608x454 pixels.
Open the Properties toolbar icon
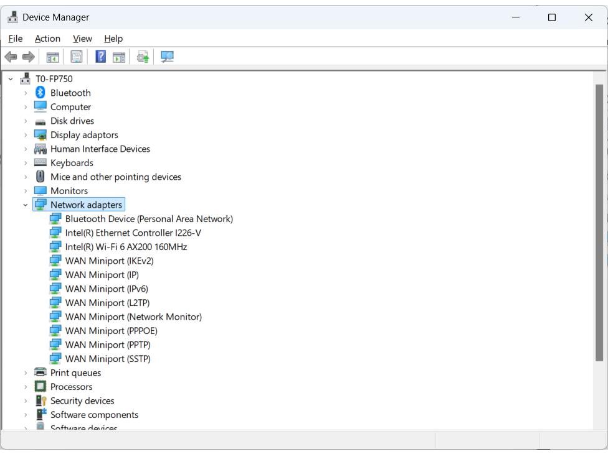(77, 57)
